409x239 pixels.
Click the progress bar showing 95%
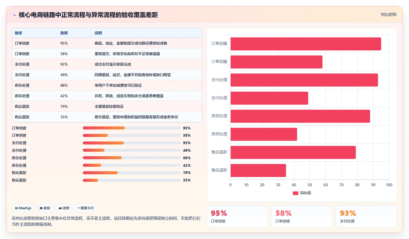coord(132,128)
